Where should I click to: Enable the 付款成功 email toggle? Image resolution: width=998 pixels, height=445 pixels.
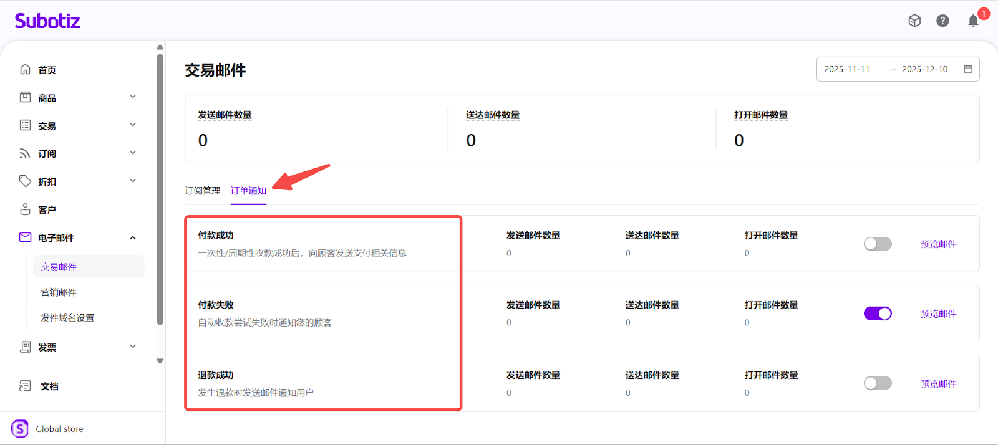click(x=878, y=244)
